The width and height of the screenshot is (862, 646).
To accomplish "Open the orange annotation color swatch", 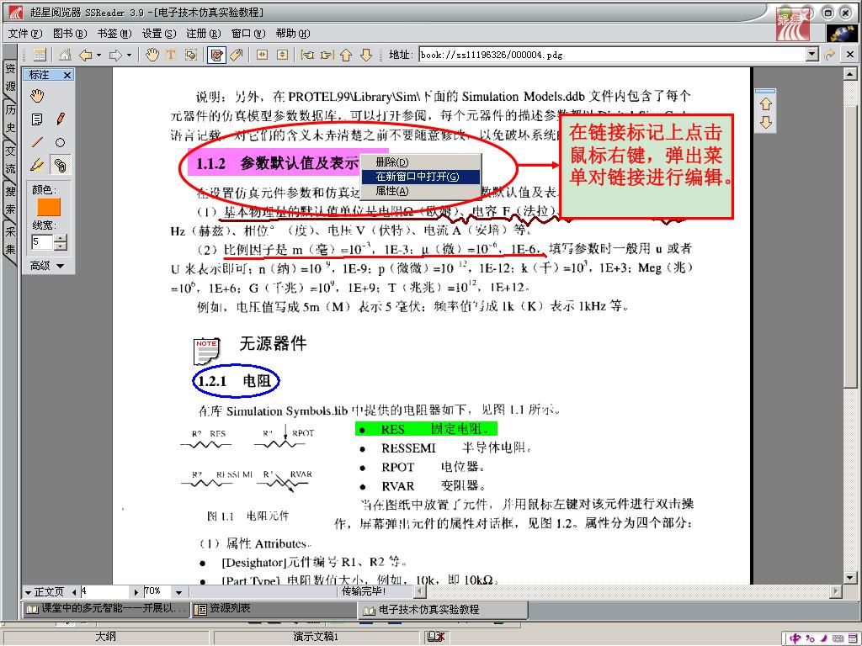I will pyautogui.click(x=48, y=207).
